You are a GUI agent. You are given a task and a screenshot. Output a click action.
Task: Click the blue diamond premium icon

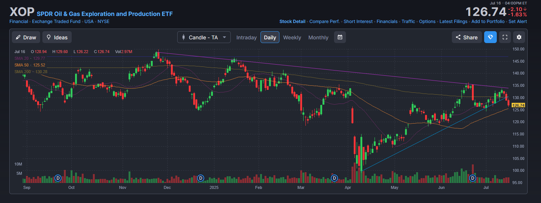[490, 37]
